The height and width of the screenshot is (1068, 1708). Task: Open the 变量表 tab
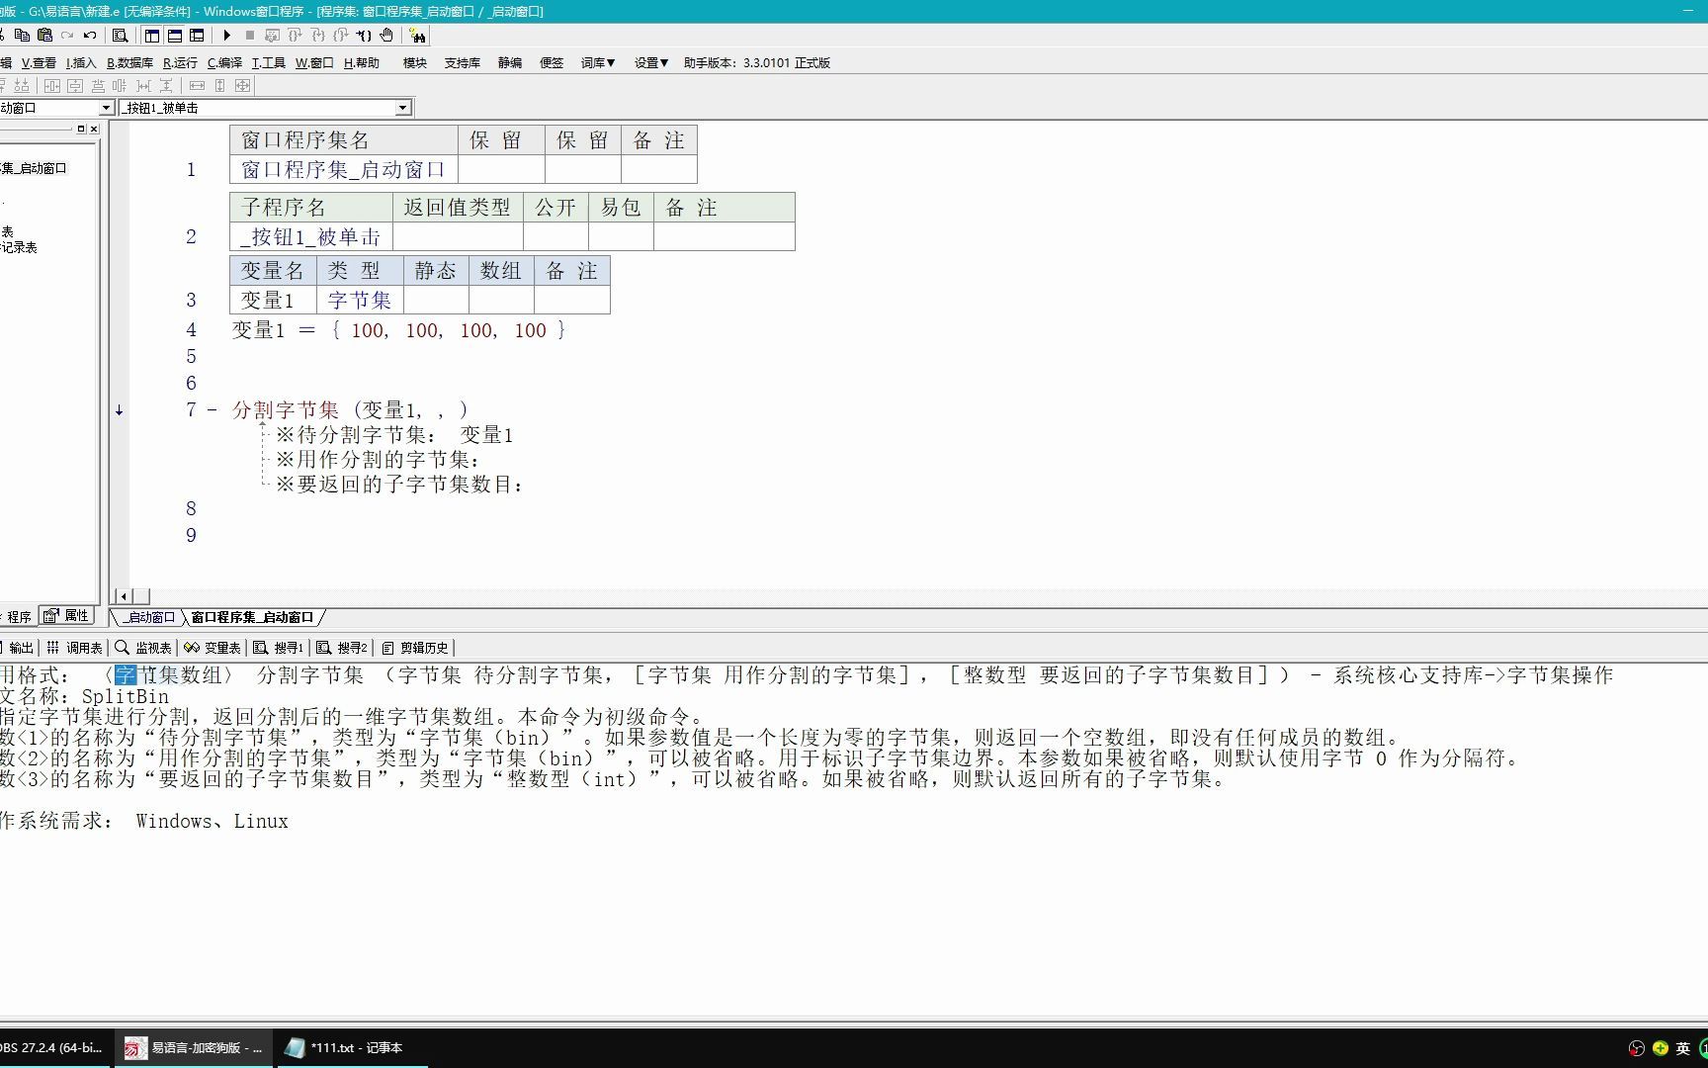point(213,648)
